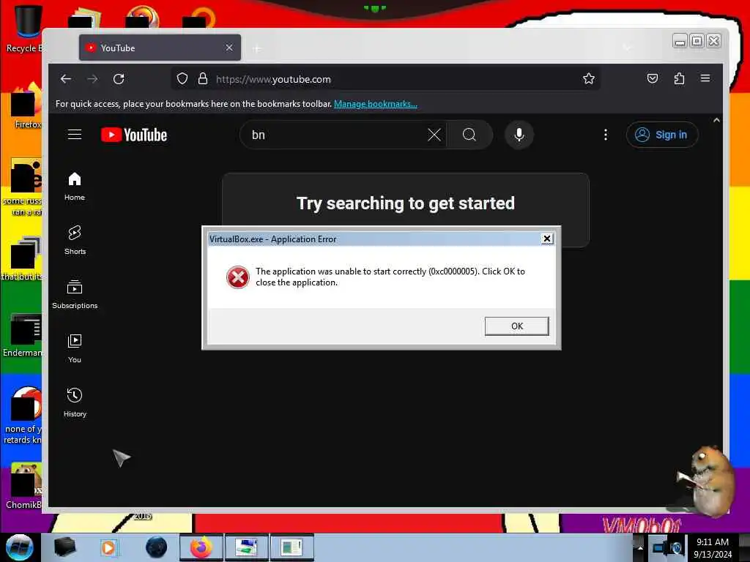Click the taskbar clock showing 9:11 AM
The image size is (750, 562).
click(x=713, y=547)
